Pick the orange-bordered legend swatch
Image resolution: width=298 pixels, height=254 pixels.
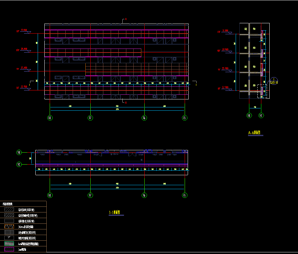point(9,226)
